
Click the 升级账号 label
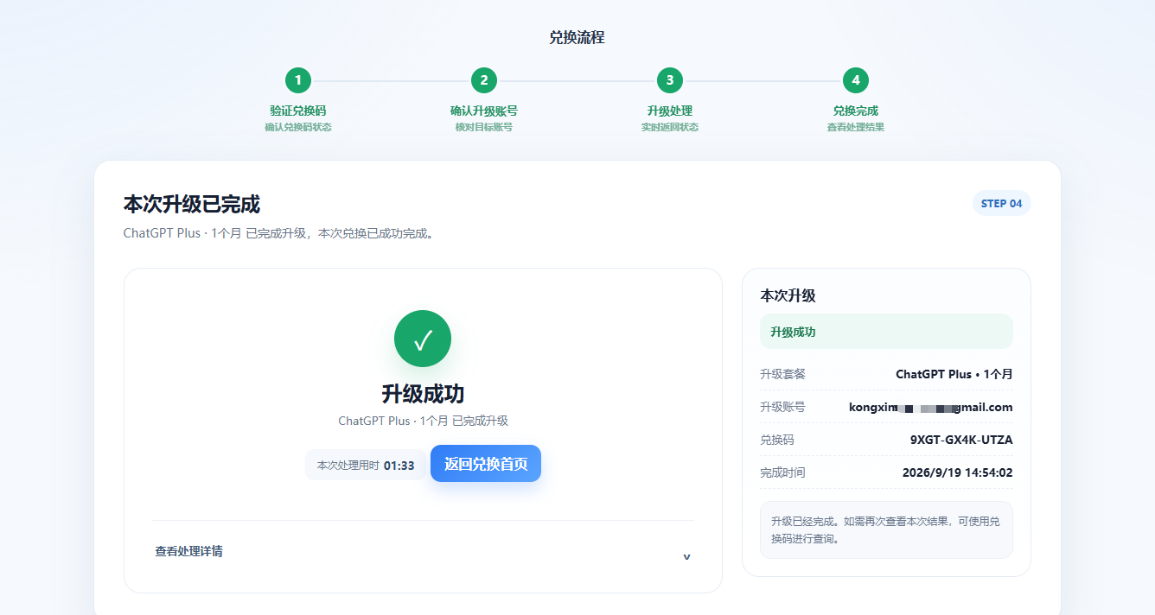(782, 407)
